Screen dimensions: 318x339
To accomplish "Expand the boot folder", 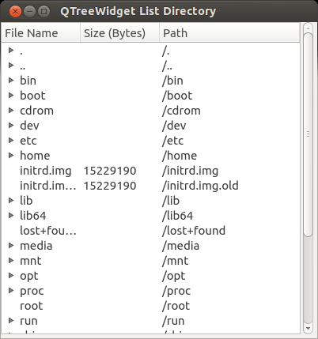I will click(x=11, y=95).
